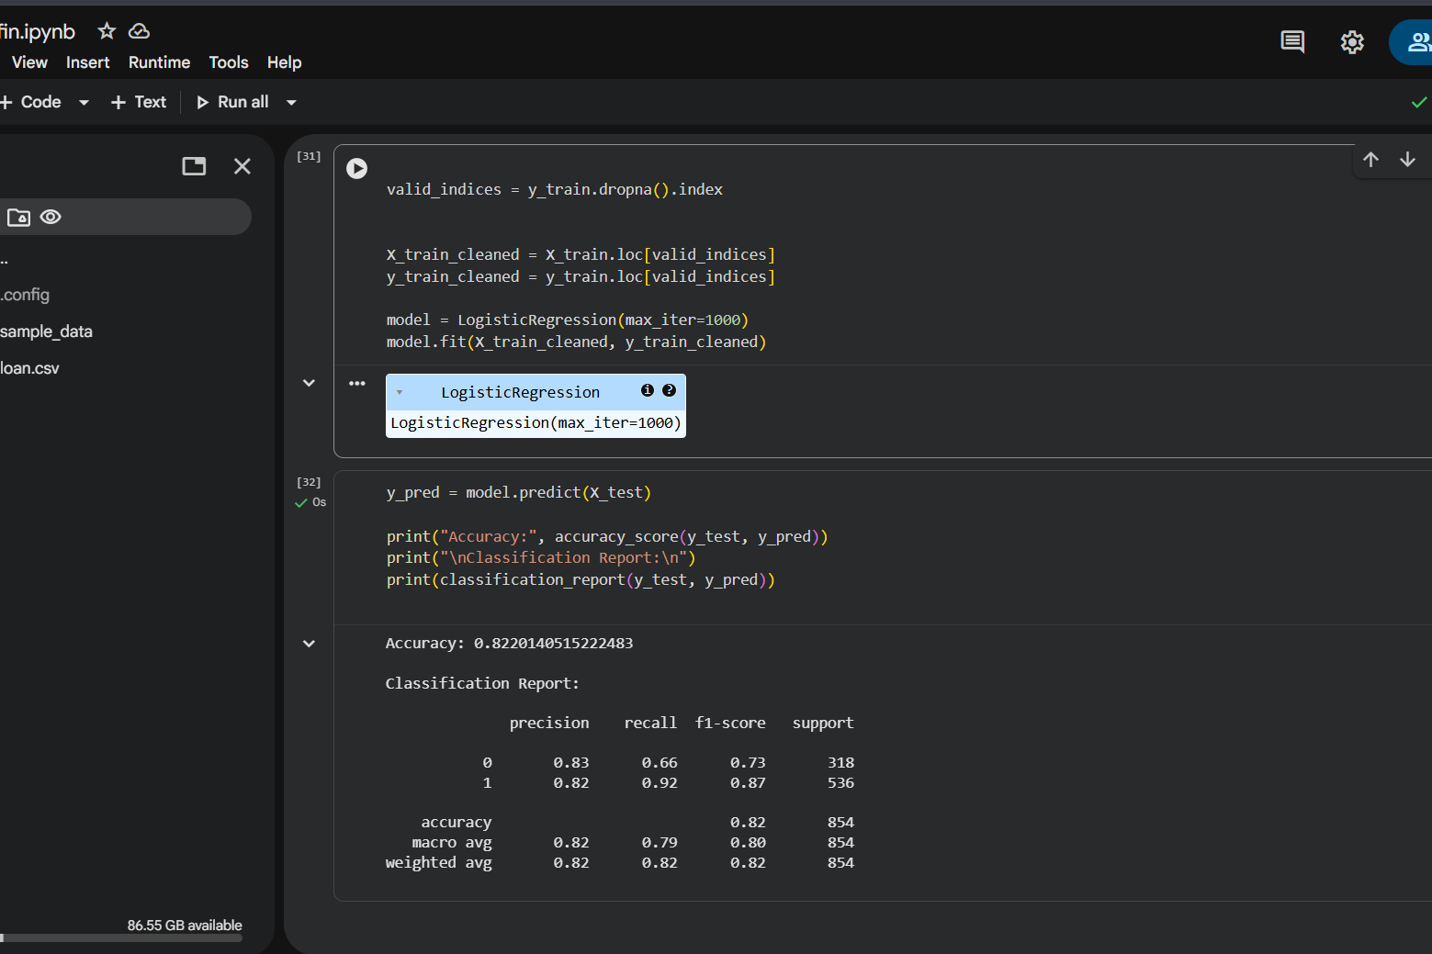Open the Runtime menu

pos(159,62)
